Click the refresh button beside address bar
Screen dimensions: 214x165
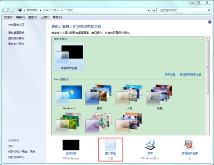click(154, 10)
